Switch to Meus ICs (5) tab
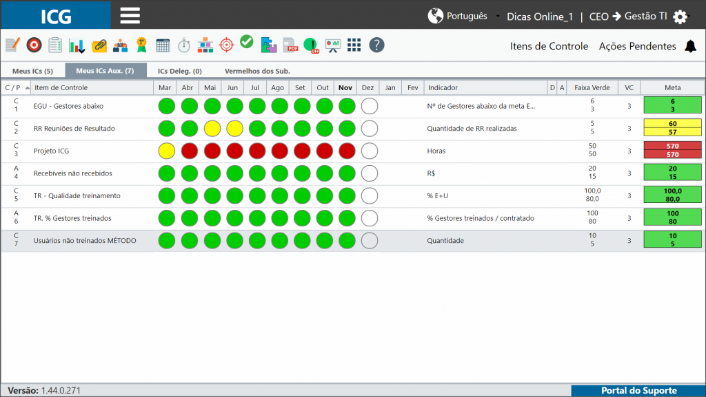The image size is (706, 397). (32, 71)
